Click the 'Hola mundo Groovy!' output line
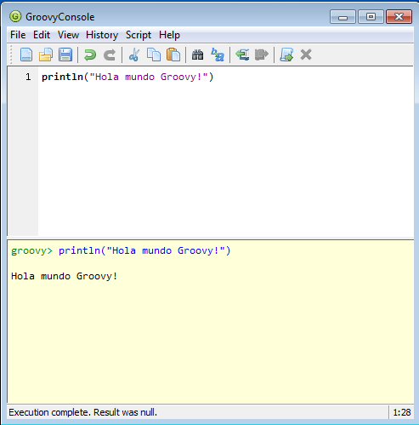Image resolution: width=419 pixels, height=425 pixels. pyautogui.click(x=65, y=276)
